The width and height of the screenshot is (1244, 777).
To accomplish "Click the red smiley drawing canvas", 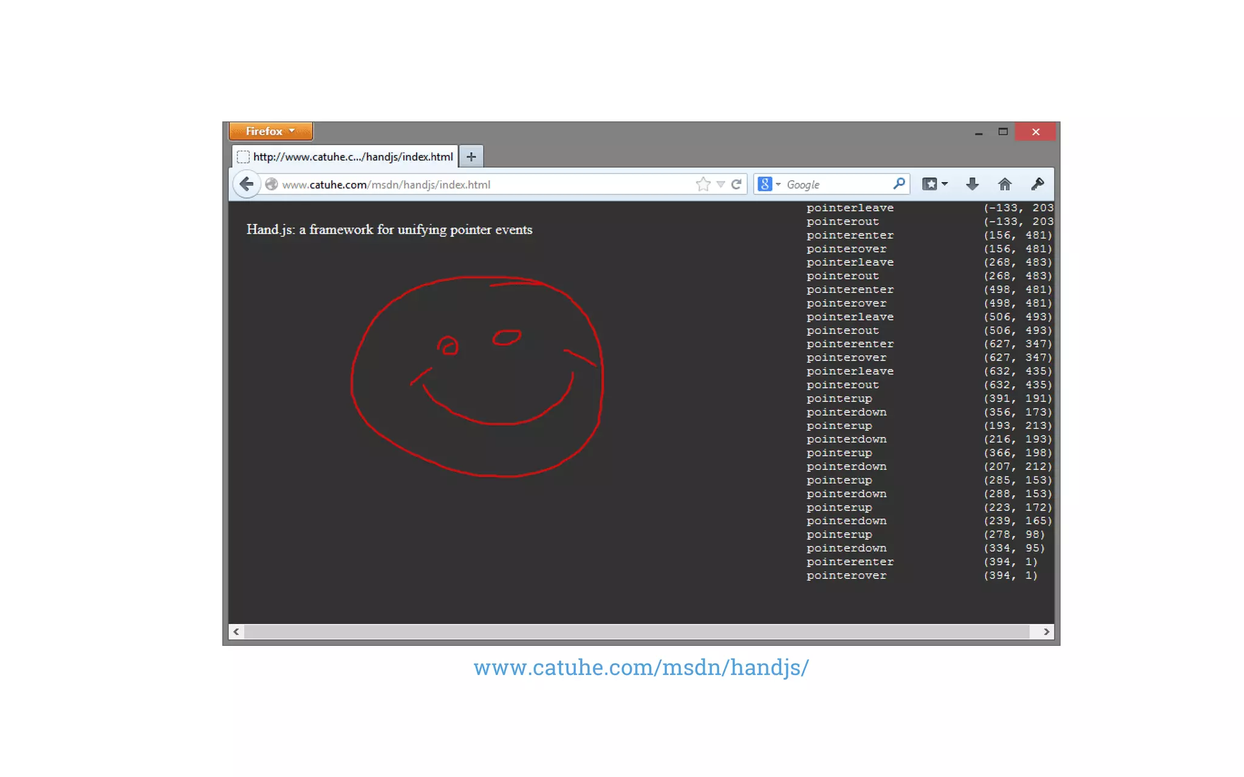I will click(477, 376).
